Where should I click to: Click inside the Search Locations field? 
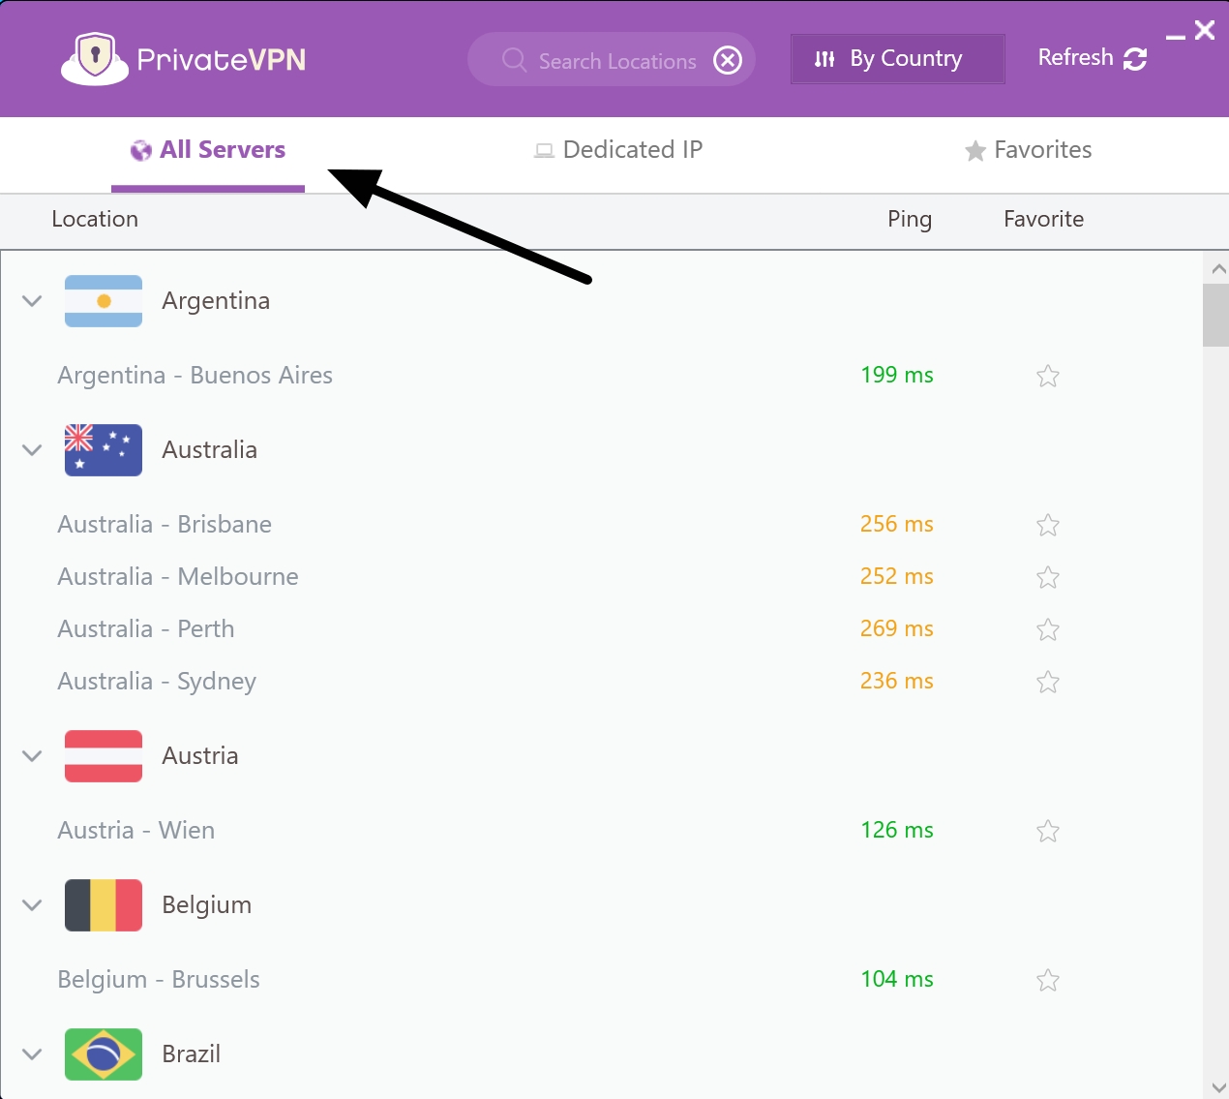click(610, 60)
